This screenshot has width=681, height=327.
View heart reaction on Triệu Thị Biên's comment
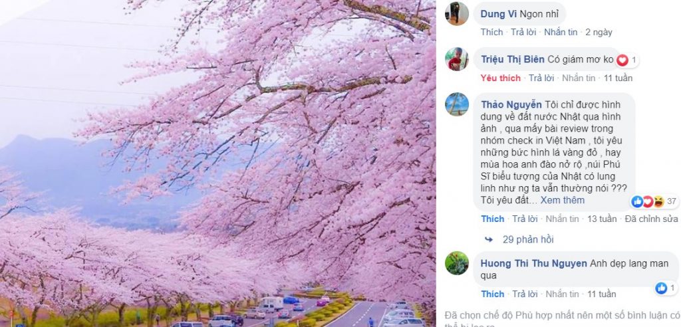[622, 60]
